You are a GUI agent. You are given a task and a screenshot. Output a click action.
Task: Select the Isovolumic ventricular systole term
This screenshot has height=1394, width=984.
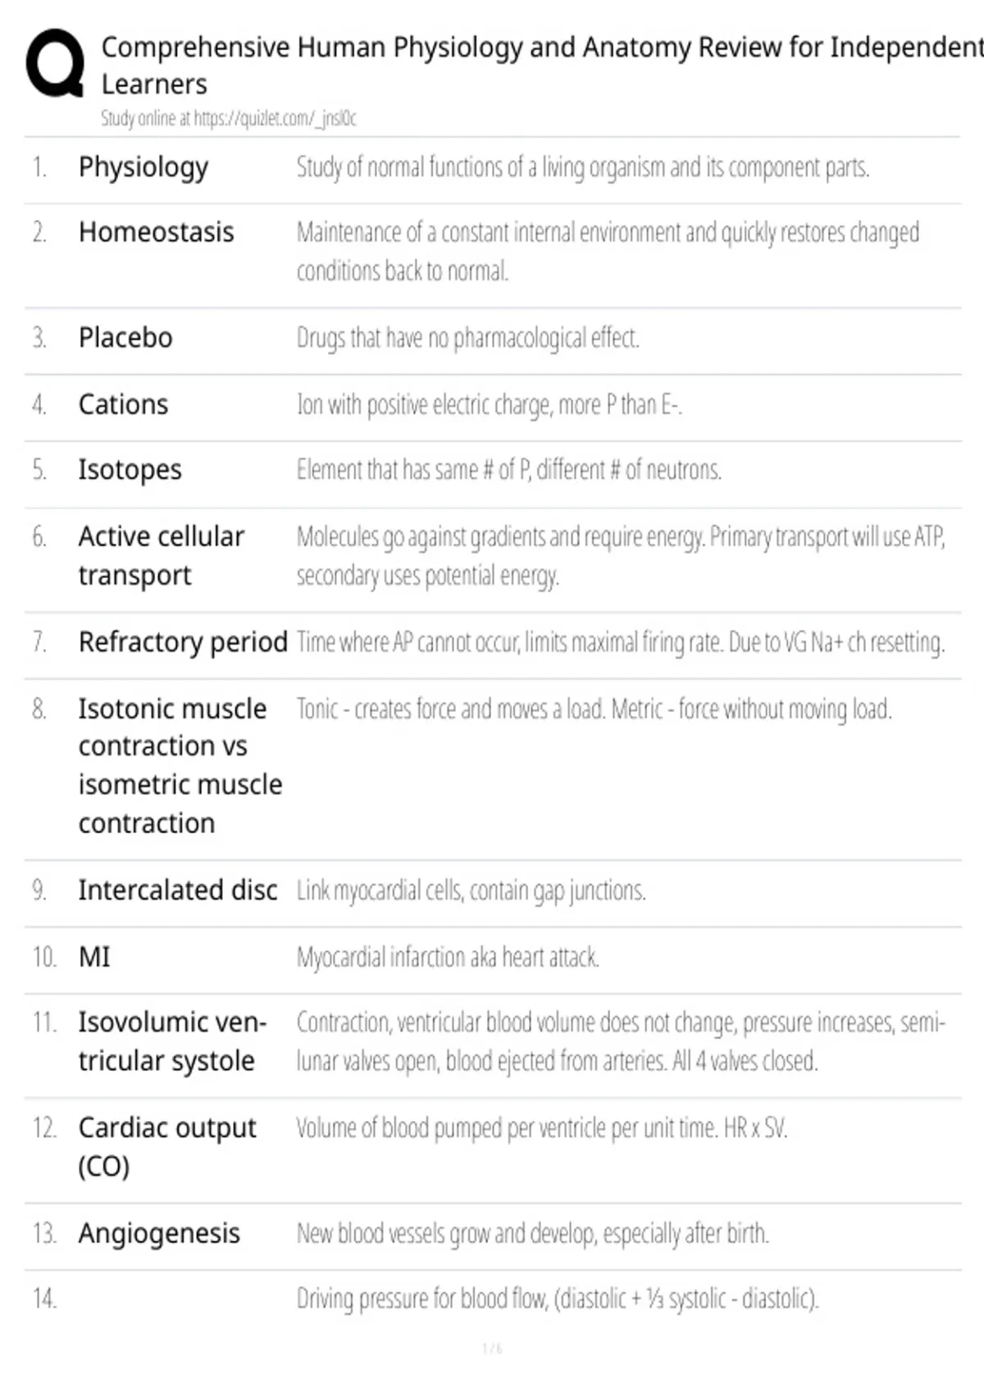[x=172, y=1041]
